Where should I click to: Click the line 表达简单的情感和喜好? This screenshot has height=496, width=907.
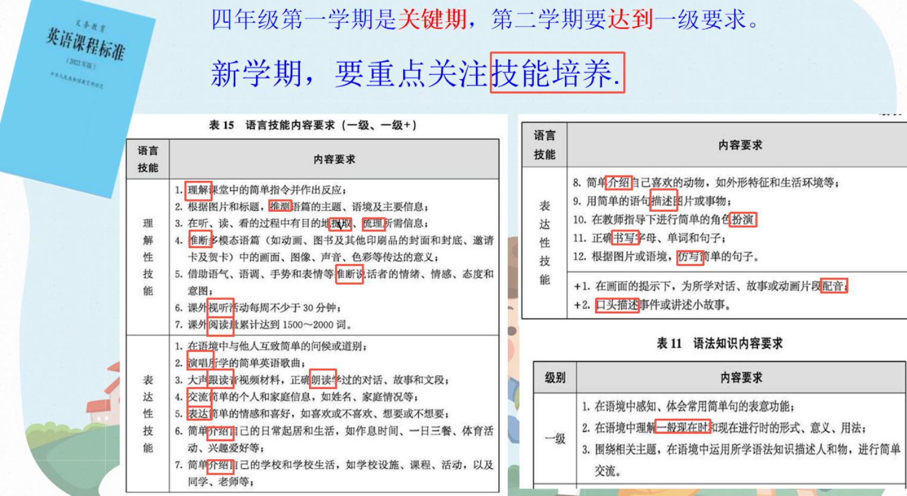312,414
